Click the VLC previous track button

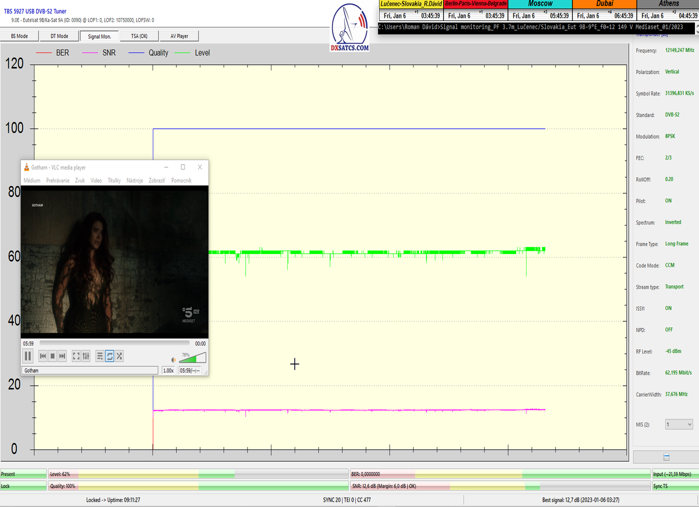43,355
